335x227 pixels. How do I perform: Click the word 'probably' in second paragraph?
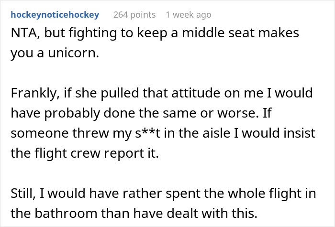coord(72,114)
